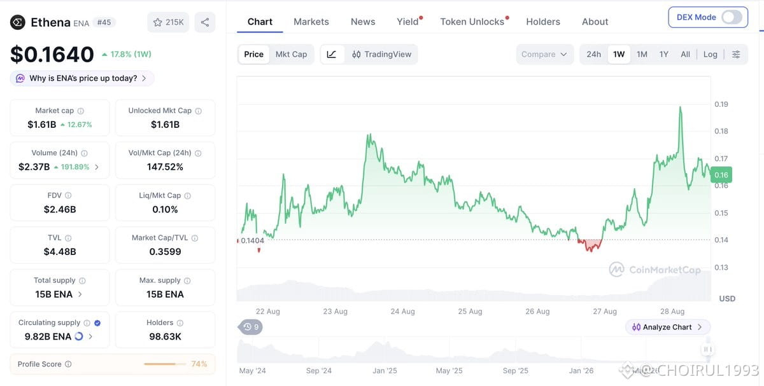Add Ethena to watchlist via star button

168,22
